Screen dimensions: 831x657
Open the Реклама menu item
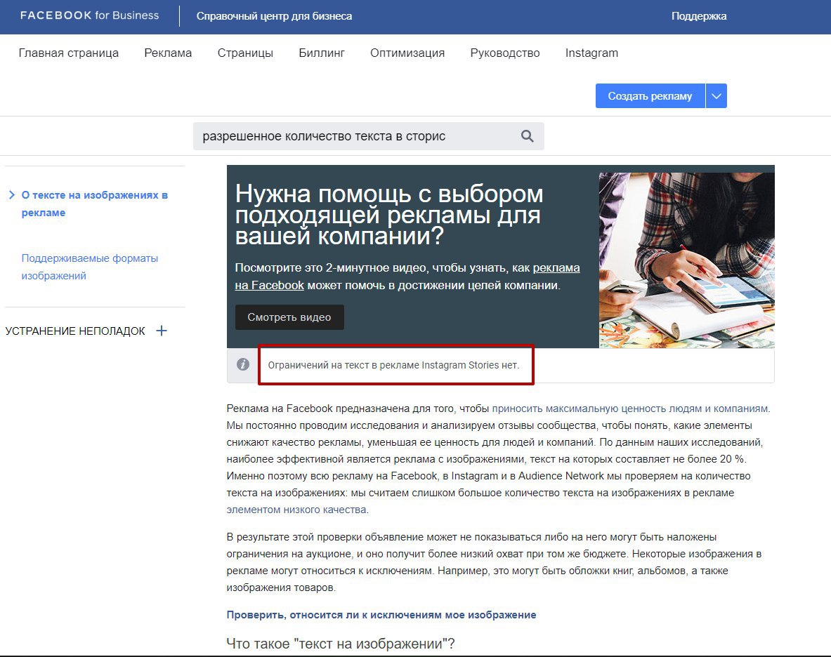point(168,53)
